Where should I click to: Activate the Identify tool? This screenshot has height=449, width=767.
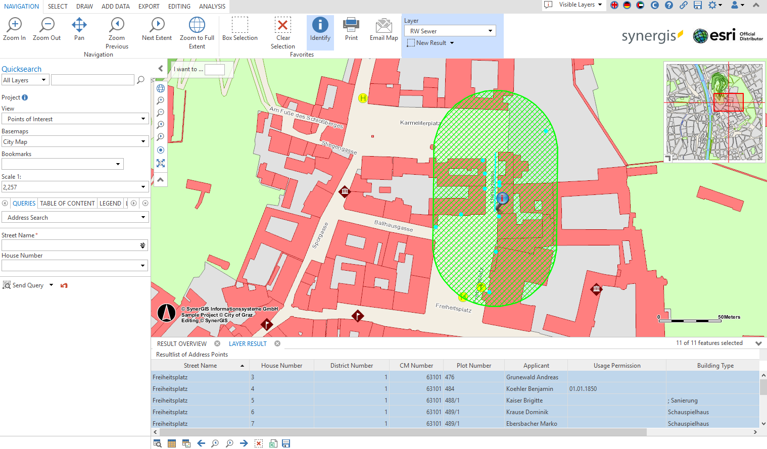320,29
